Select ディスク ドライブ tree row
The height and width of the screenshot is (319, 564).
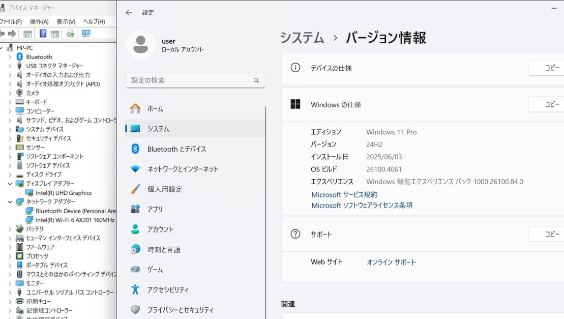(43, 175)
